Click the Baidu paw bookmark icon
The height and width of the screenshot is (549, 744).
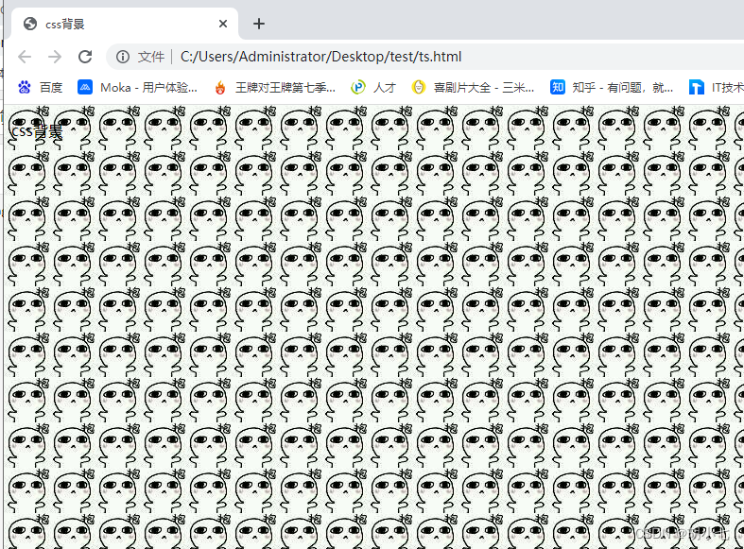(x=25, y=87)
